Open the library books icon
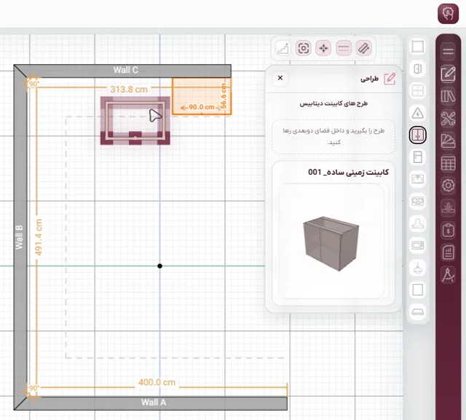The width and height of the screenshot is (466, 420). [448, 96]
